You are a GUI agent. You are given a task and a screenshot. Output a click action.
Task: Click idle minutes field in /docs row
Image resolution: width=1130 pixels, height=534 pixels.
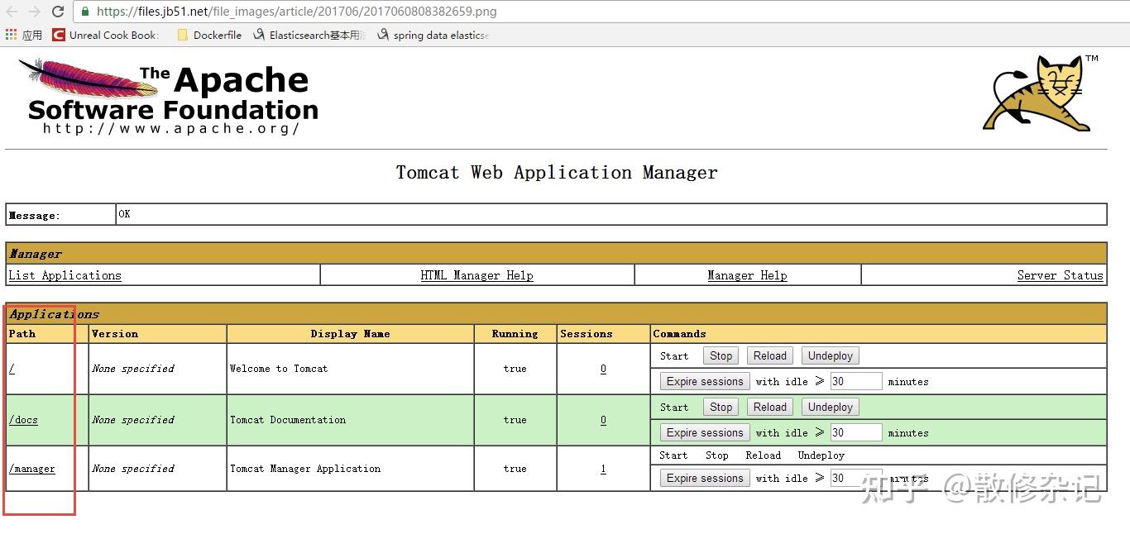click(x=856, y=432)
